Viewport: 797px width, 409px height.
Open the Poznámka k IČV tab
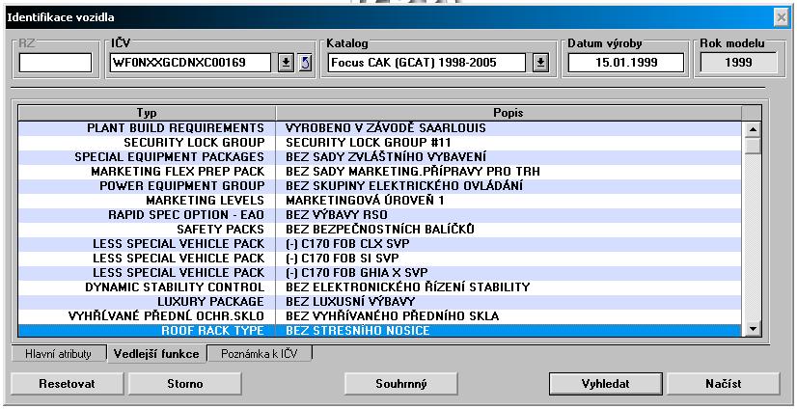coord(260,354)
